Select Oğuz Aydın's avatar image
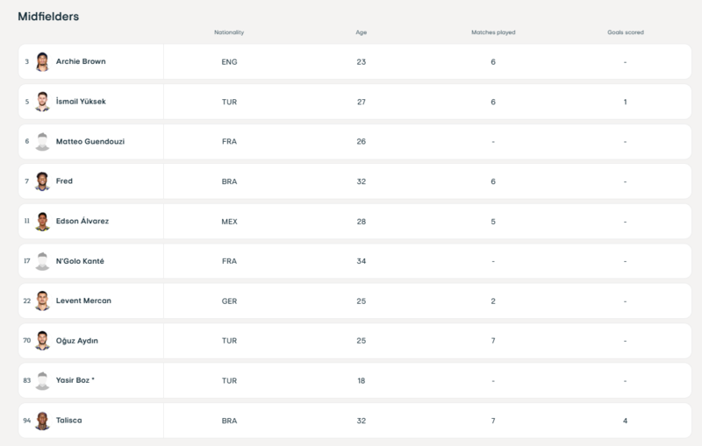 click(x=42, y=341)
